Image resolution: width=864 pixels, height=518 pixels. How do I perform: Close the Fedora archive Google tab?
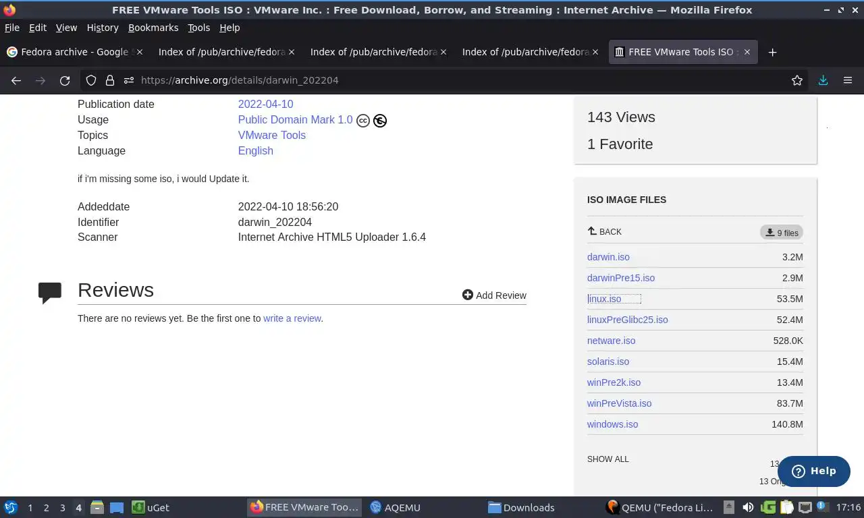(x=140, y=52)
